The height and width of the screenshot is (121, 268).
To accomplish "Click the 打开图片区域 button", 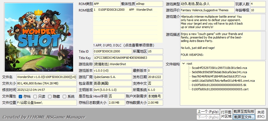I will tap(226, 114).
